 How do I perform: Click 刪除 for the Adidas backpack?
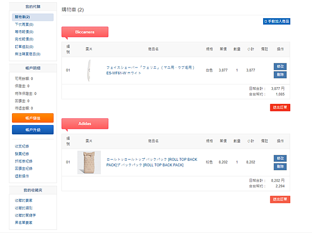point(280,166)
